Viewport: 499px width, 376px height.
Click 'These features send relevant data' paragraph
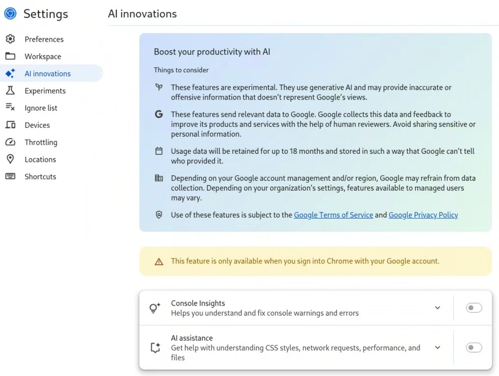pos(323,124)
